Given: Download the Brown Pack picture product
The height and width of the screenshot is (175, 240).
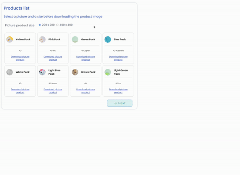Looking at the screenshot, I should pos(86,91).
